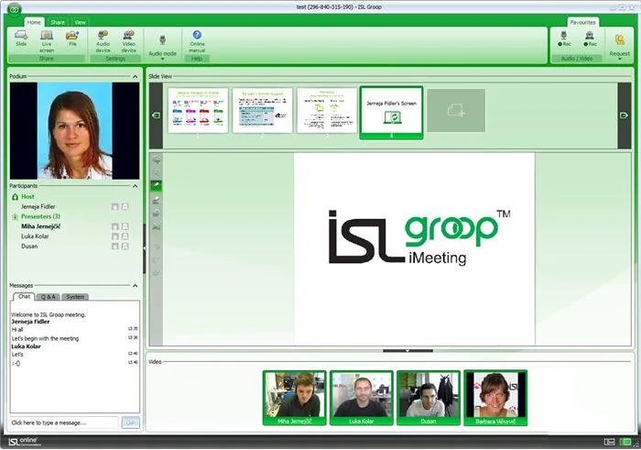The height and width of the screenshot is (450, 641).
Task: Select Luka Kolar video feed
Action: coord(362,398)
